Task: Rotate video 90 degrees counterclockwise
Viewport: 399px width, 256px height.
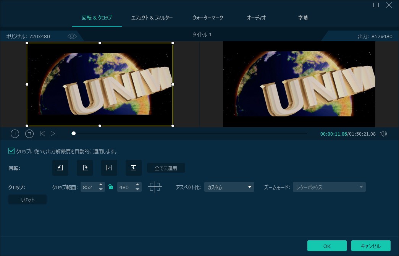Action: 60,168
